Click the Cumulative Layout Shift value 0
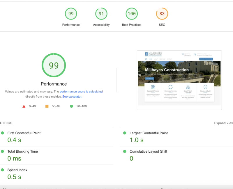 click(131, 158)
